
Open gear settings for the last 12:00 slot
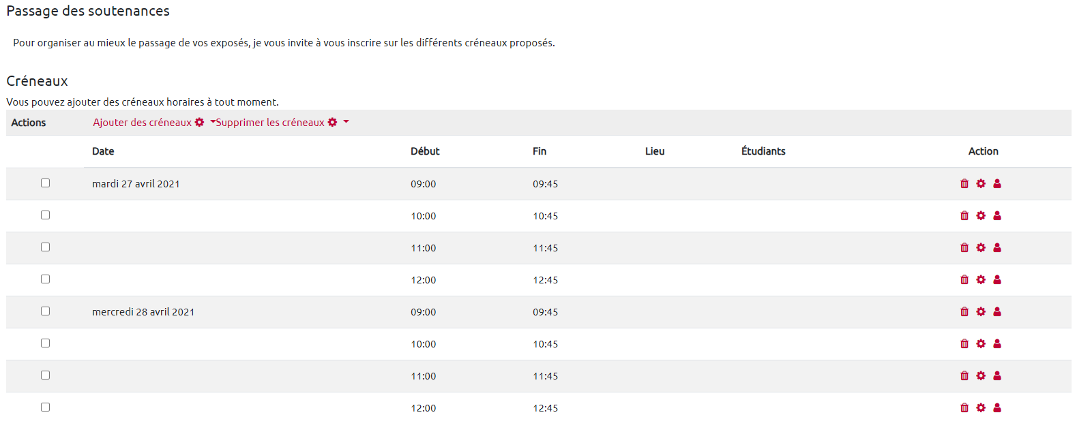click(981, 408)
